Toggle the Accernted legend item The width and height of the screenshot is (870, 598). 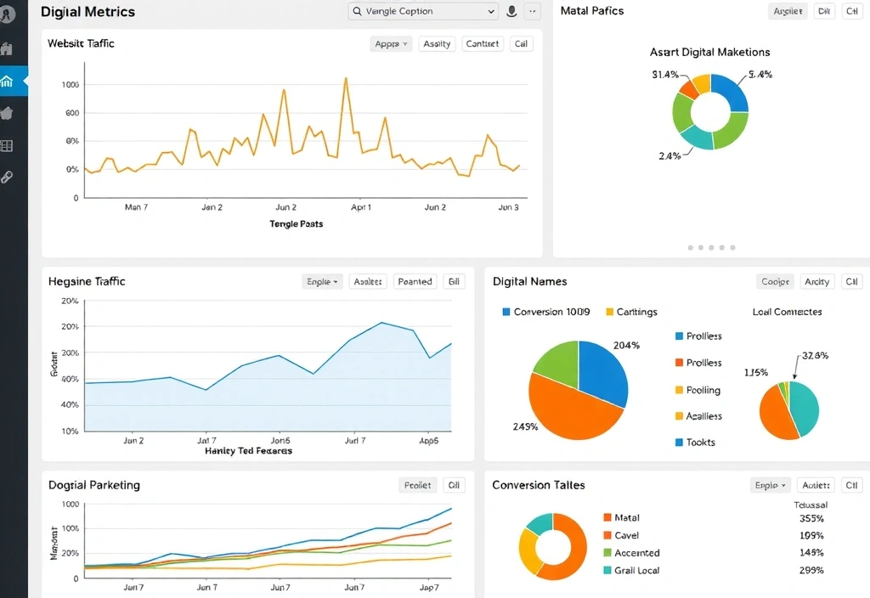tap(636, 553)
